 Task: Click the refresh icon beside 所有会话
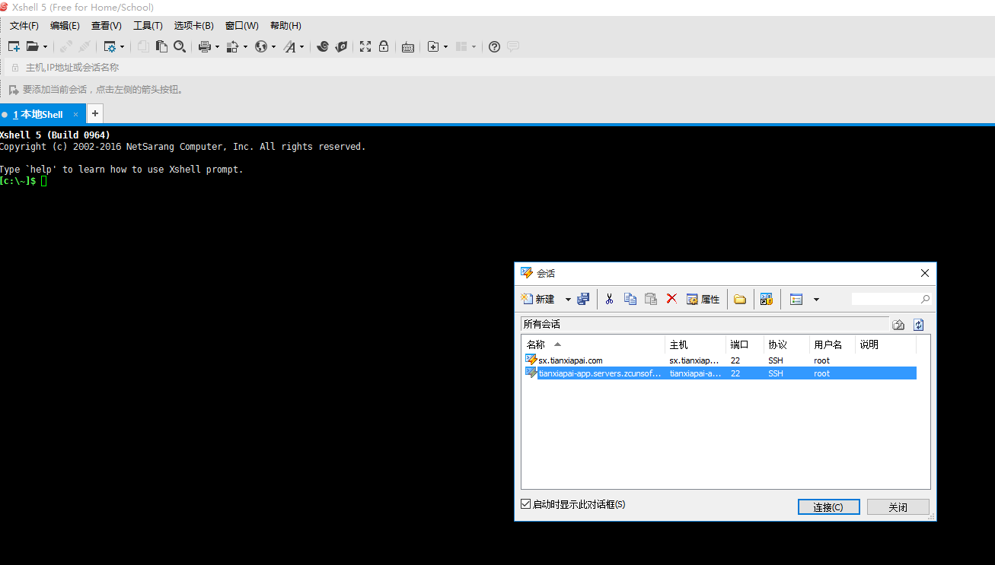pyautogui.click(x=919, y=325)
